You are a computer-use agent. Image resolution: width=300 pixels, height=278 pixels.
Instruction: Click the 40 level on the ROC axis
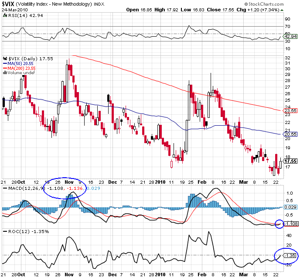[x=289, y=236]
